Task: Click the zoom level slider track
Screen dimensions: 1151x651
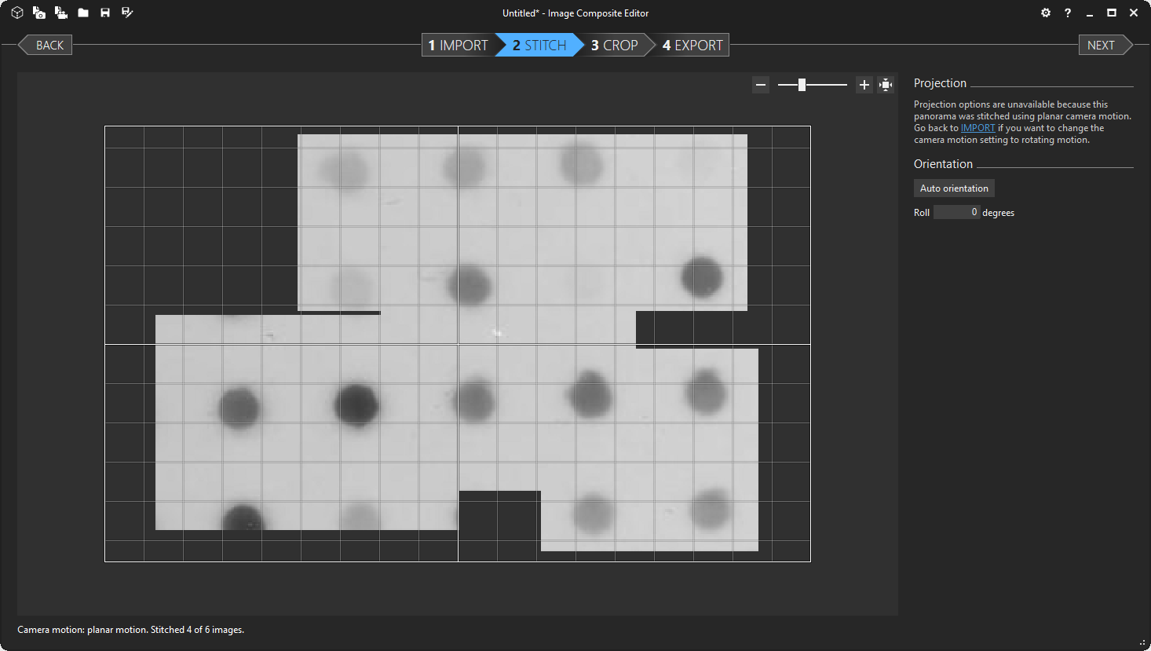Action: tap(824, 85)
